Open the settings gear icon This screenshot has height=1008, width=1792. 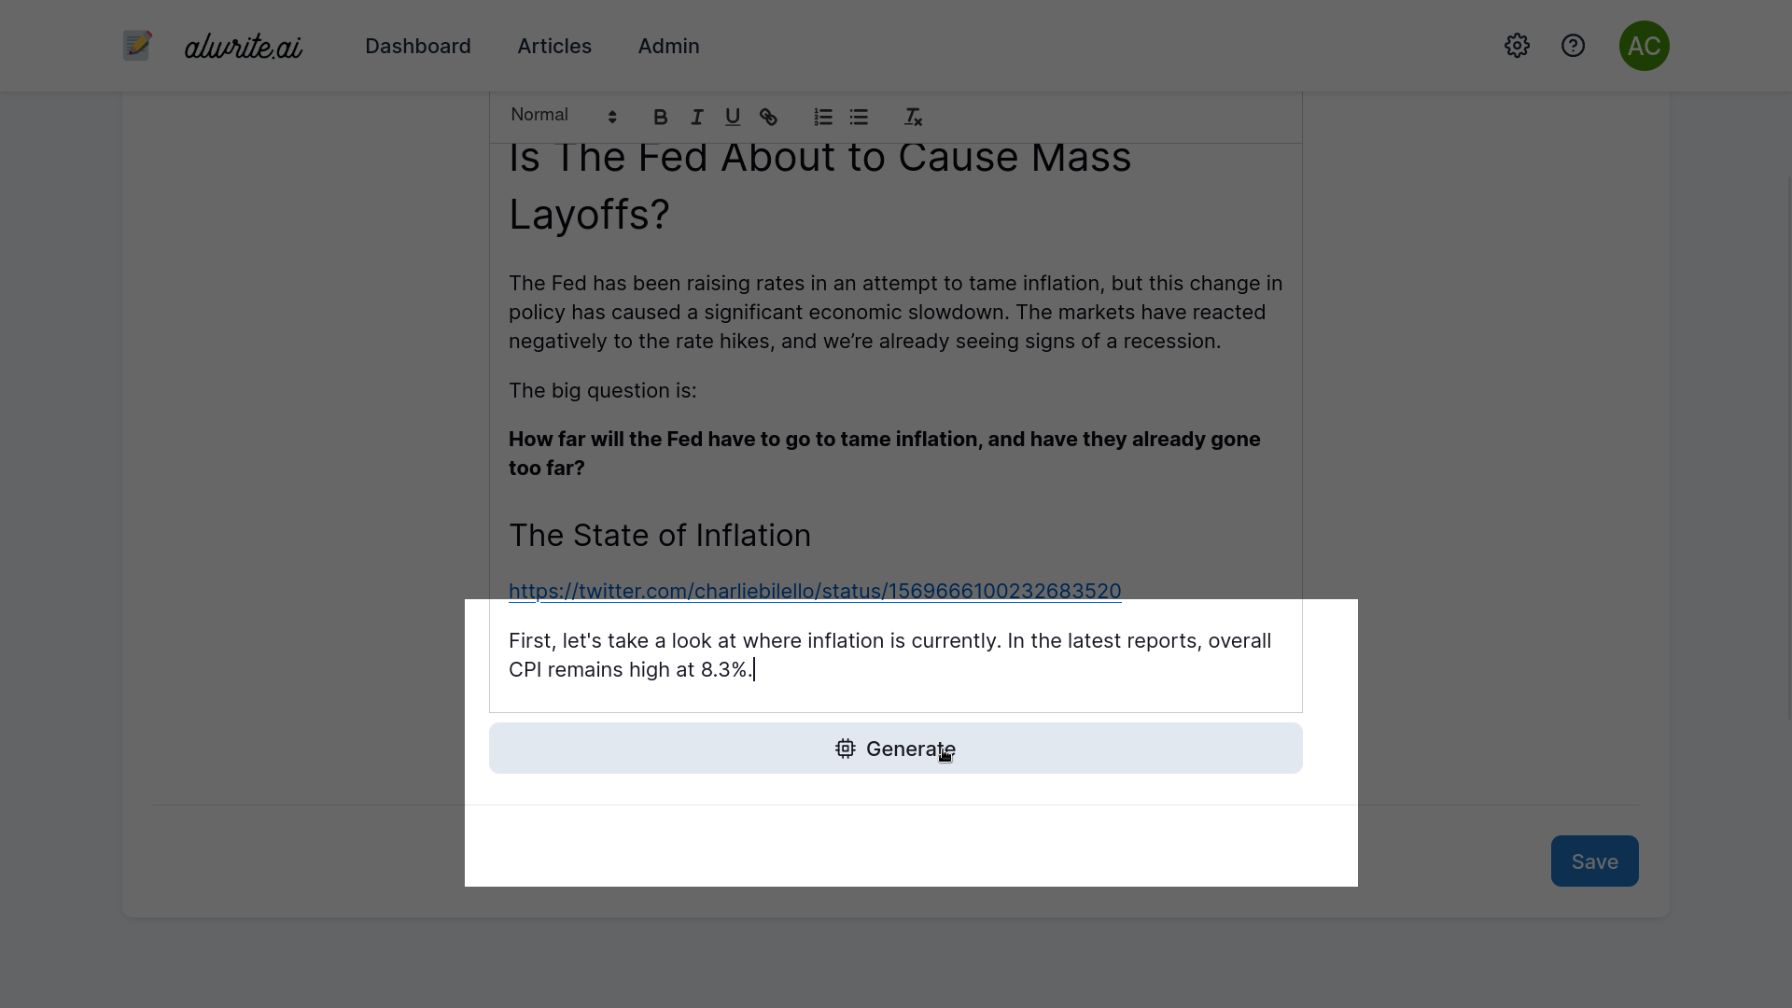1516,45
